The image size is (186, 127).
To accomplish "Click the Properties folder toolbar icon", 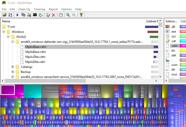I will [x=61, y=15].
